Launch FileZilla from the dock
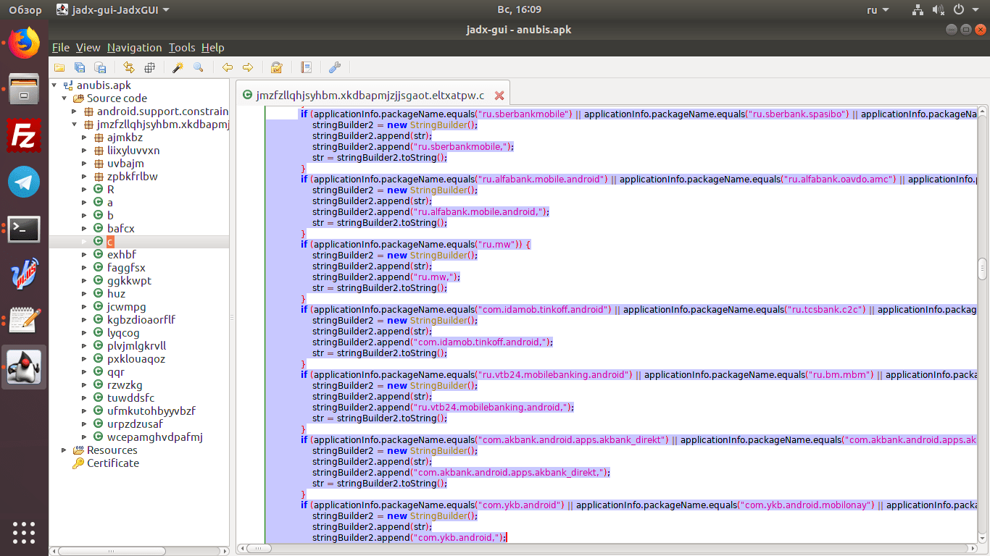Viewport: 990px width, 556px height. tap(24, 136)
